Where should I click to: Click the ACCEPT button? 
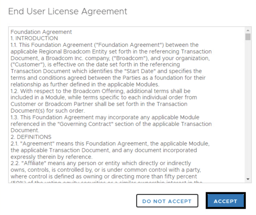[225, 201]
